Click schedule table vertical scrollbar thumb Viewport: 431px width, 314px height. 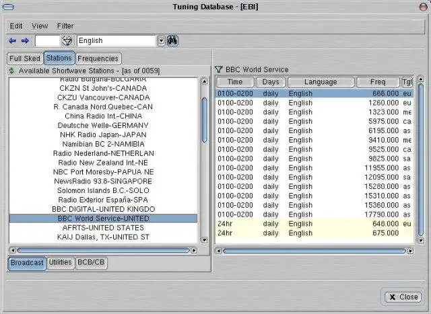point(420,160)
